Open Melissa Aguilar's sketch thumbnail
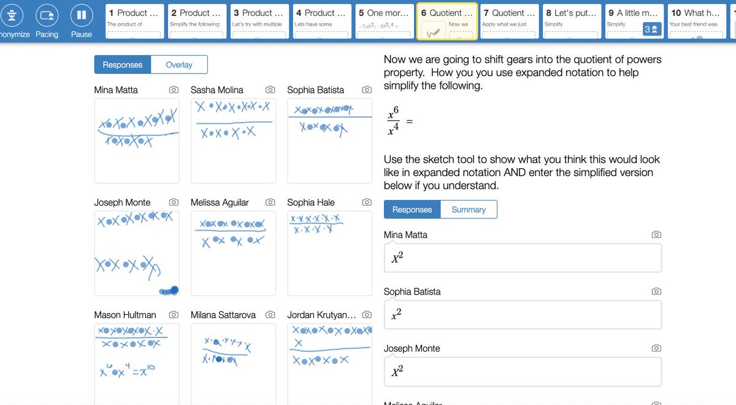This screenshot has height=405, width=736. pyautogui.click(x=233, y=253)
